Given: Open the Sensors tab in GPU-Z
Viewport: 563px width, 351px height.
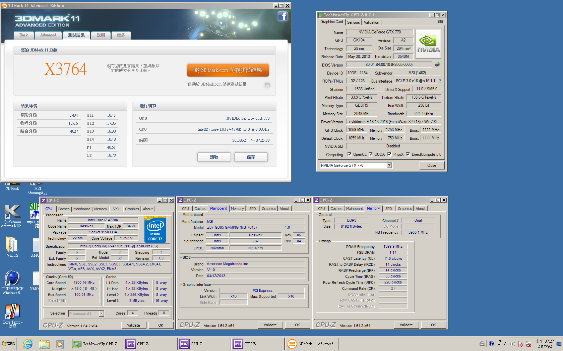Looking at the screenshot, I should pos(354,22).
